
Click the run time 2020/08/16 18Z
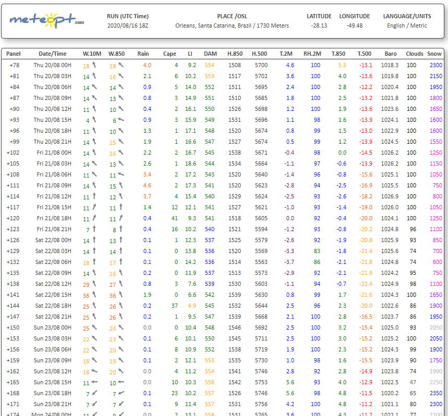(128, 26)
